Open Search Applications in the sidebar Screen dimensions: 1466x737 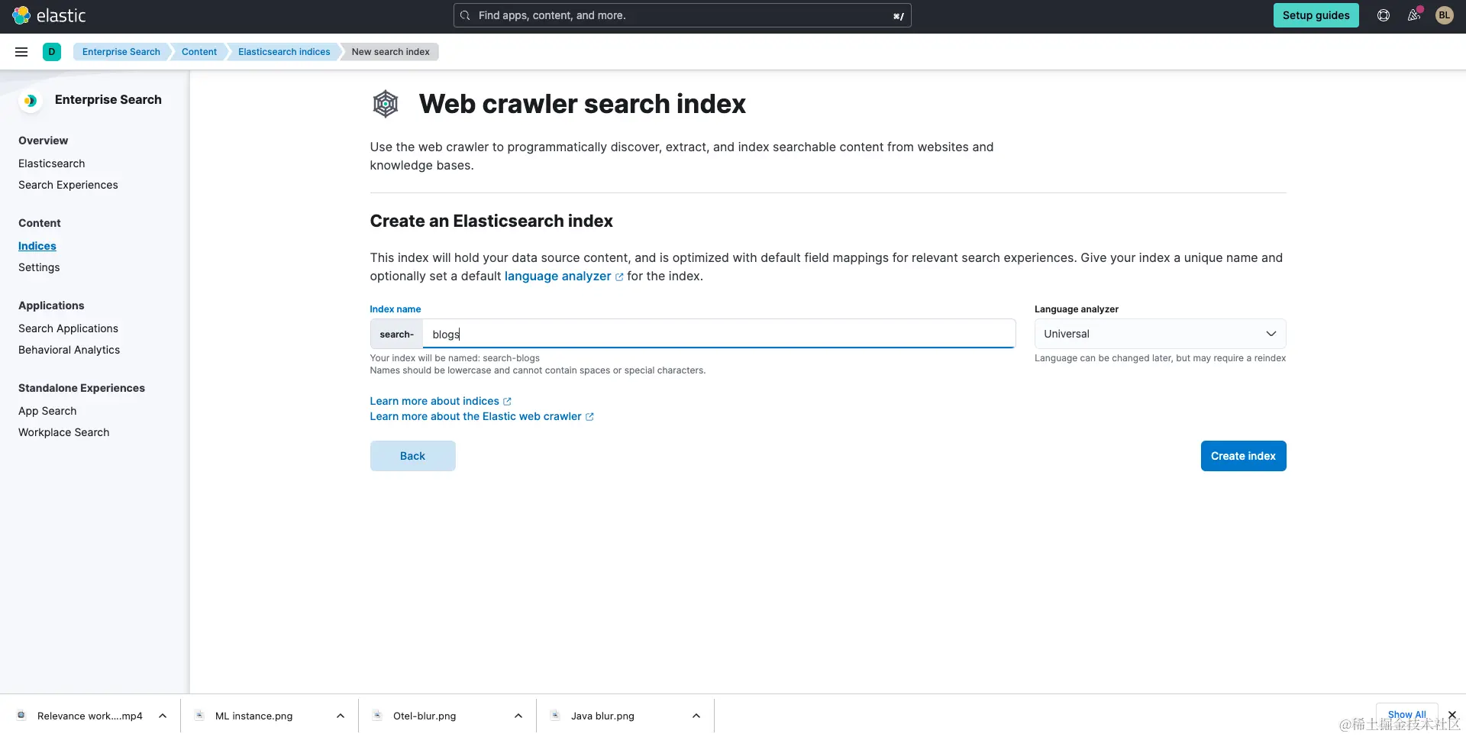[x=68, y=328]
